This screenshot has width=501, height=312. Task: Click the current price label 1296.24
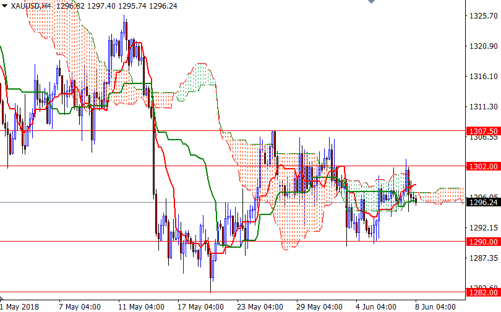point(484,203)
